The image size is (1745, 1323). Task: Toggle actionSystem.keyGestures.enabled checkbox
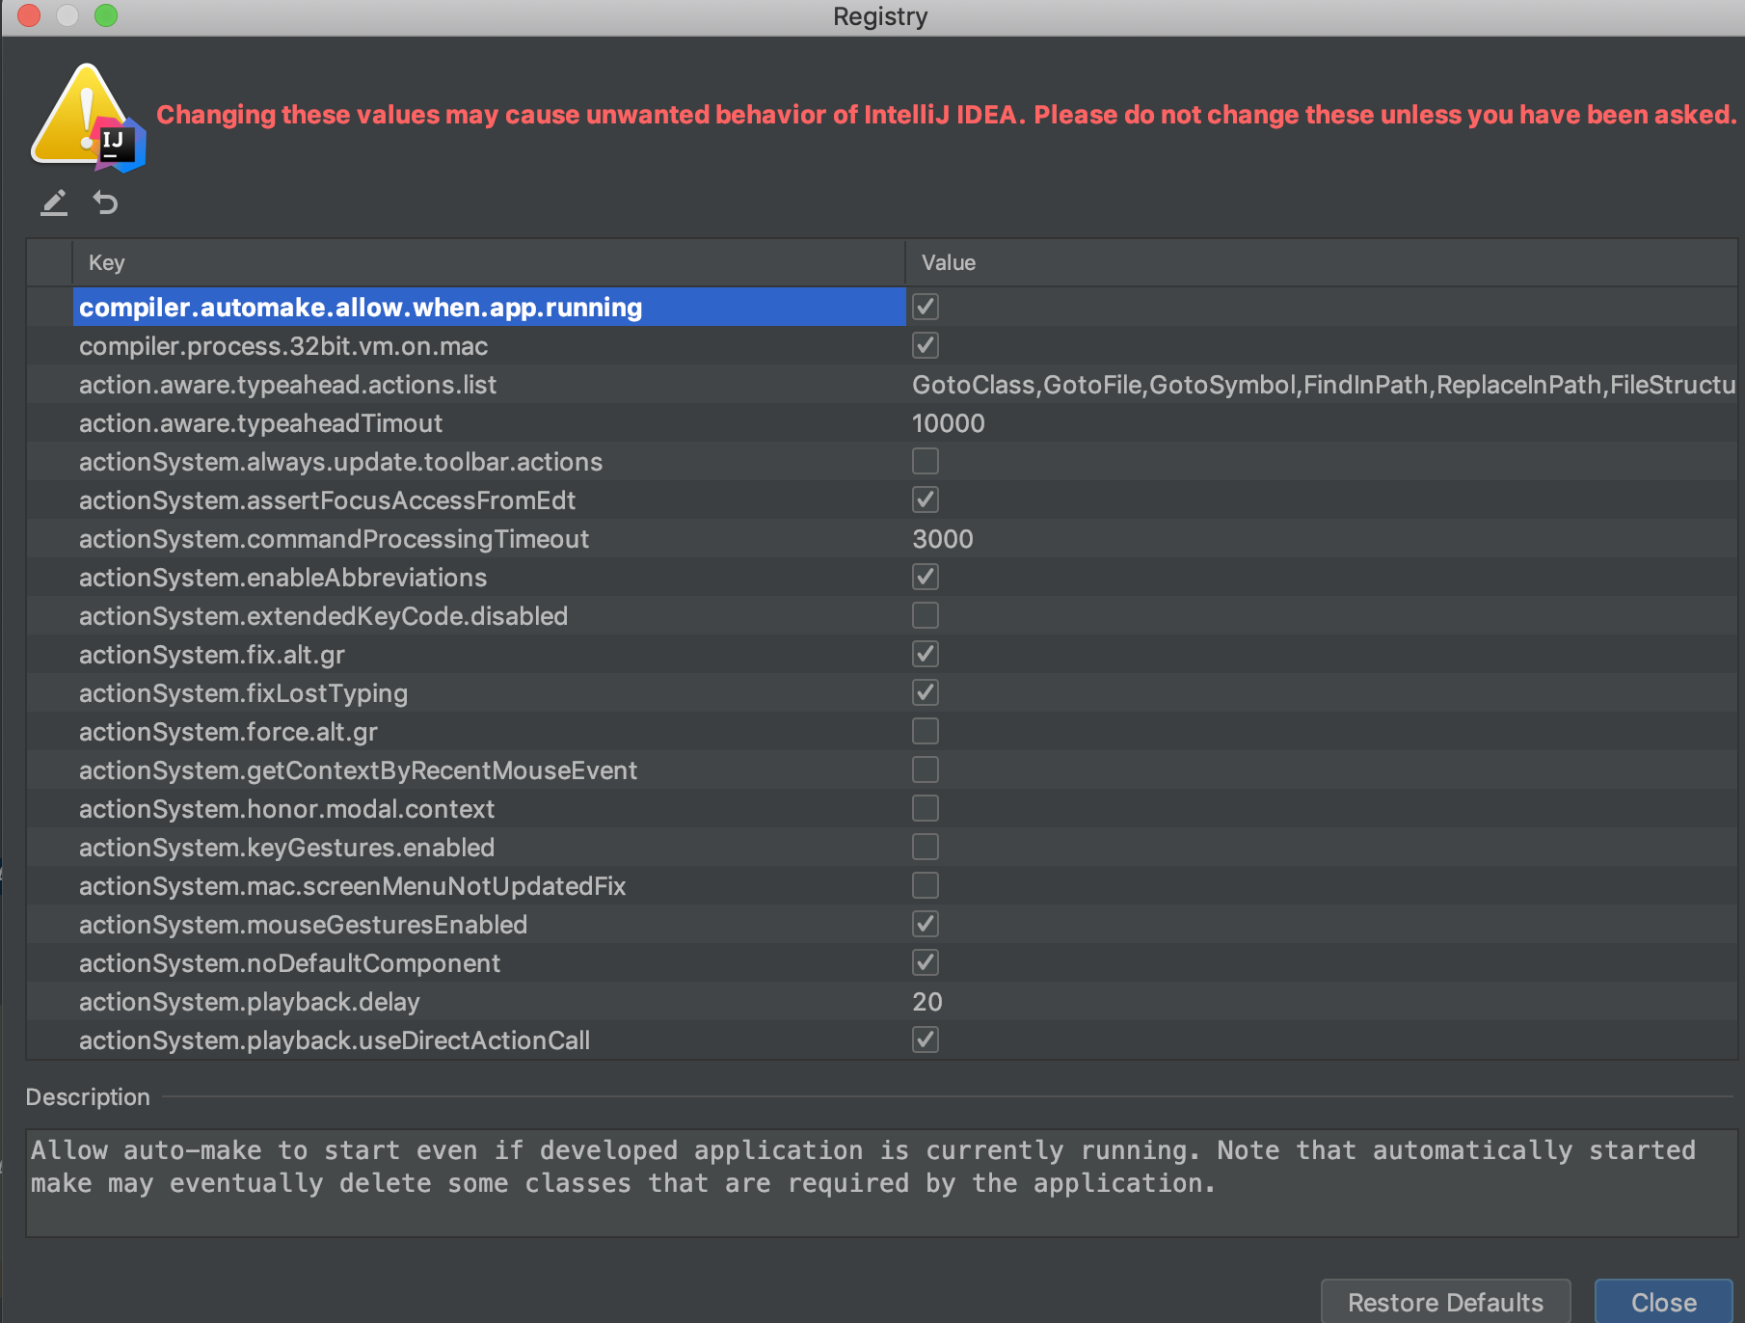coord(926,847)
